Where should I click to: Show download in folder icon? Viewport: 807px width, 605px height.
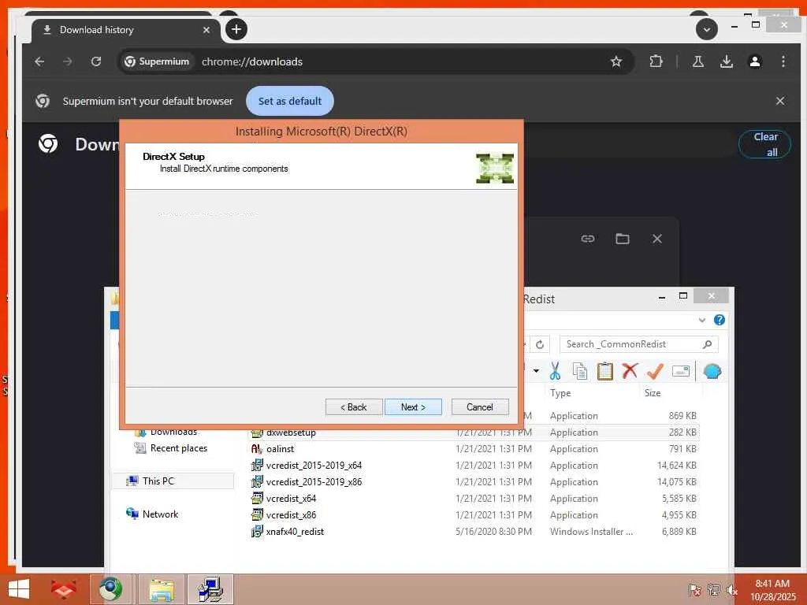pyautogui.click(x=623, y=239)
